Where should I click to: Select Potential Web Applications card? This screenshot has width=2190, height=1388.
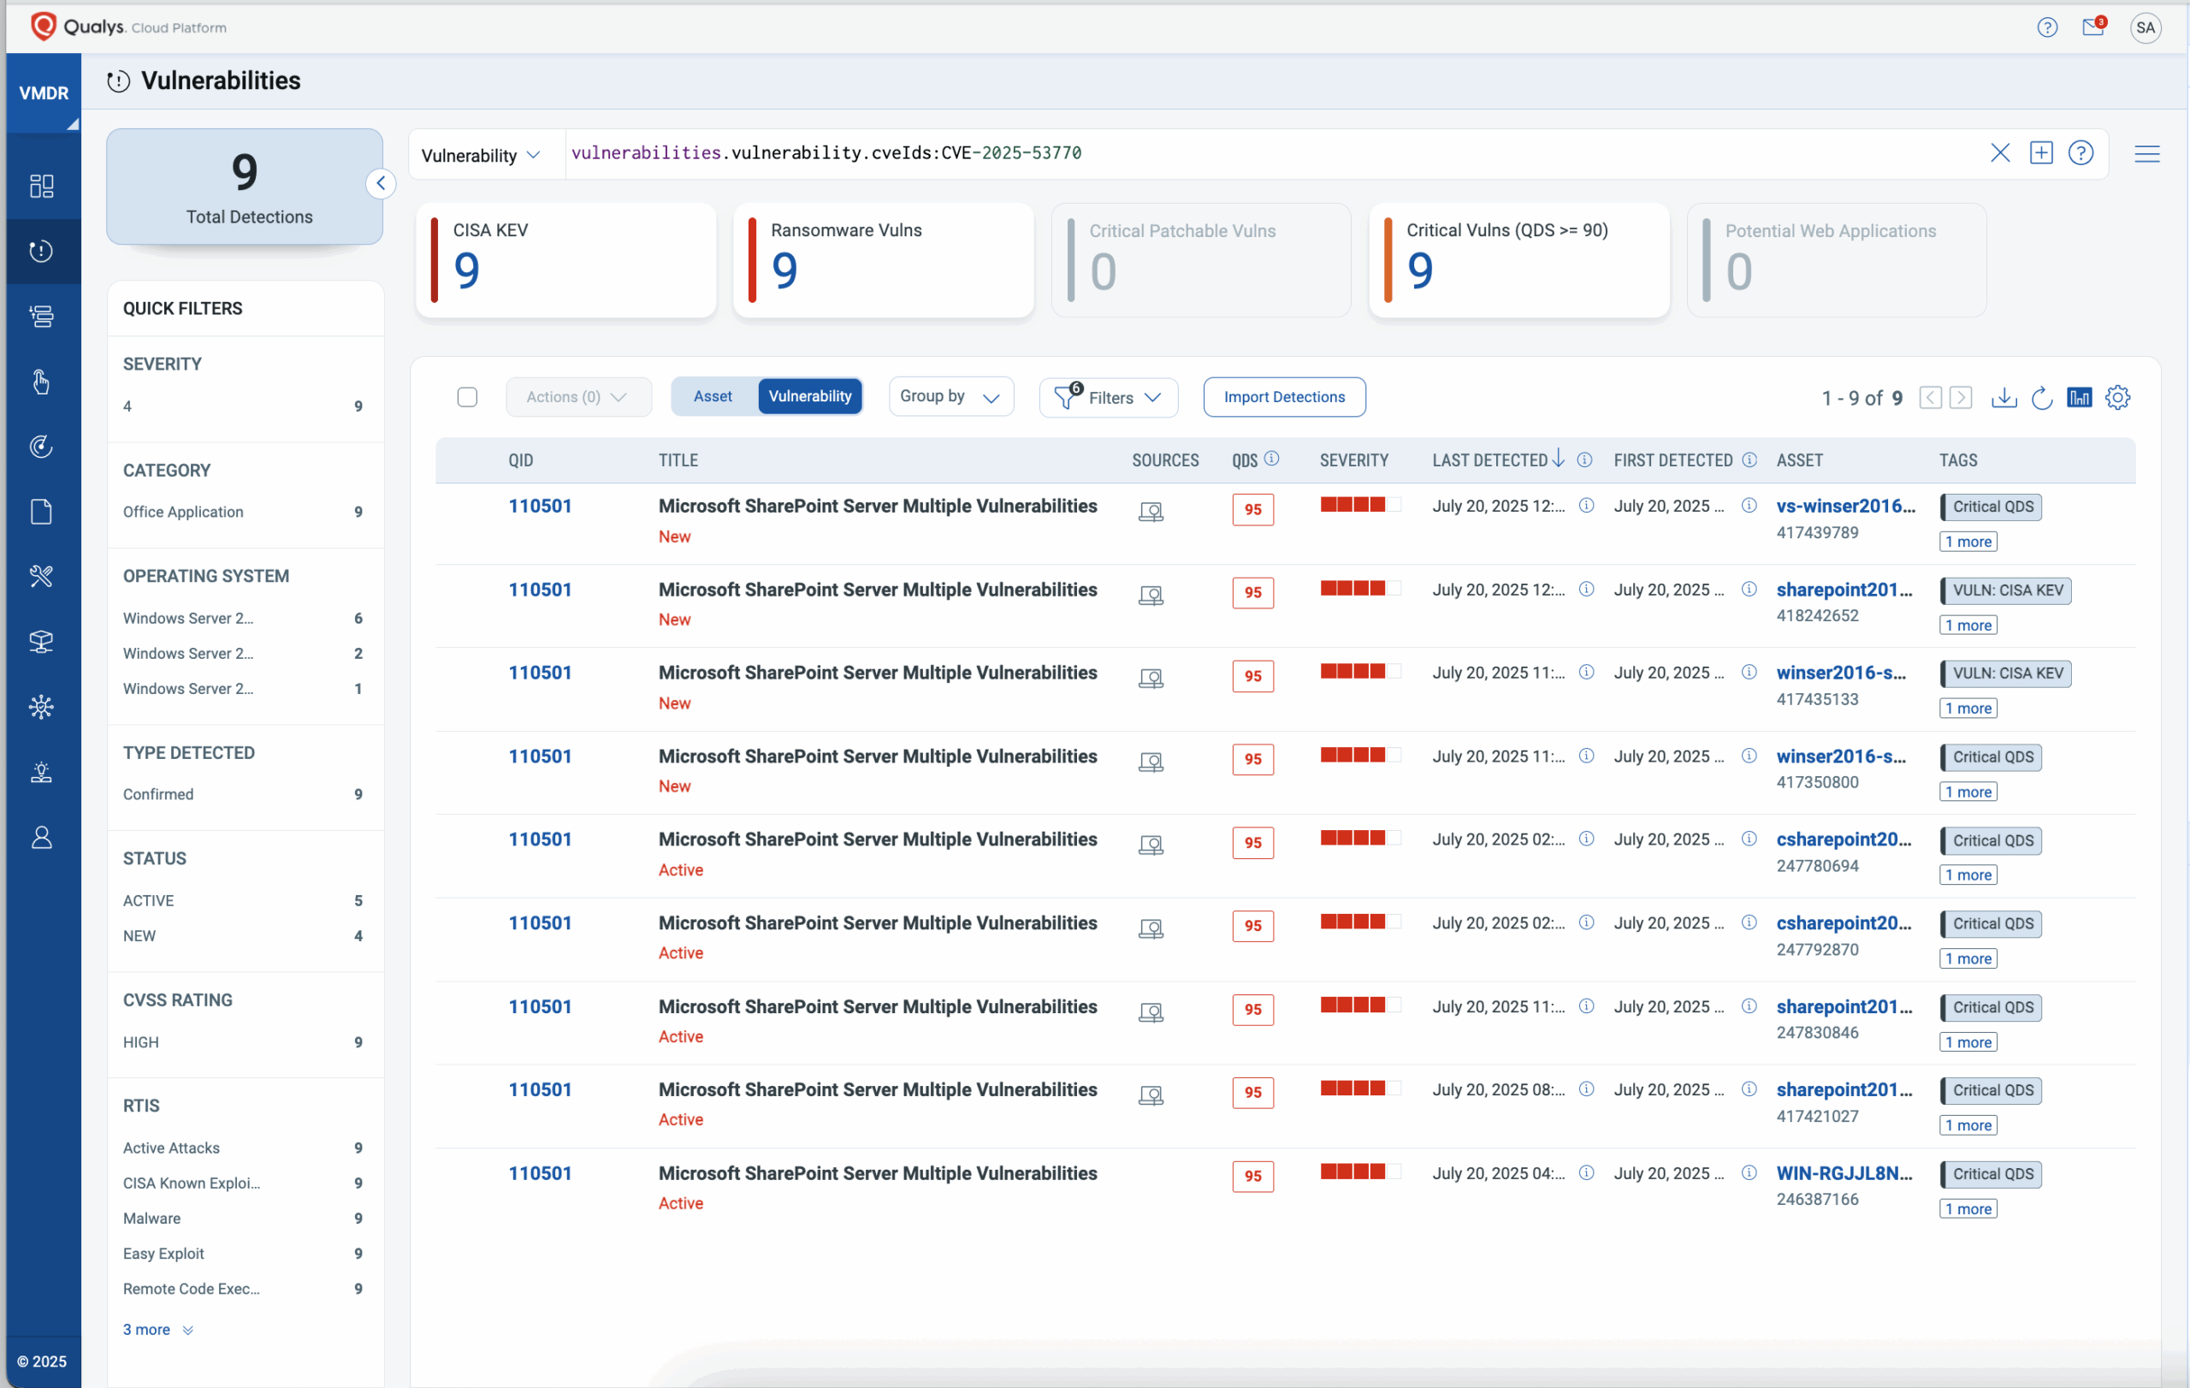point(1836,260)
